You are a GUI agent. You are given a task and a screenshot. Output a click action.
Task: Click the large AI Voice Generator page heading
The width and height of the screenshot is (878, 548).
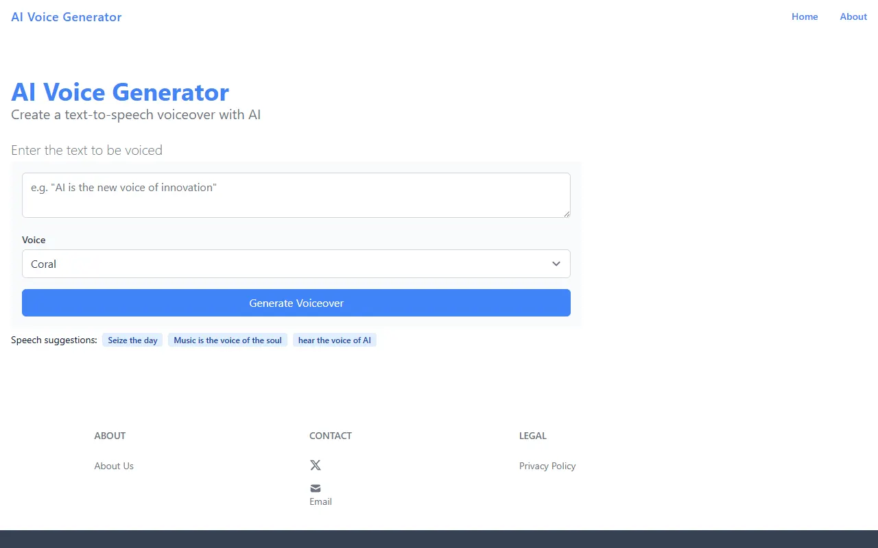(x=120, y=92)
